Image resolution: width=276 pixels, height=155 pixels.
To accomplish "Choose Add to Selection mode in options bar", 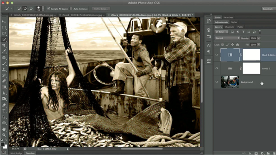I will (25, 9).
